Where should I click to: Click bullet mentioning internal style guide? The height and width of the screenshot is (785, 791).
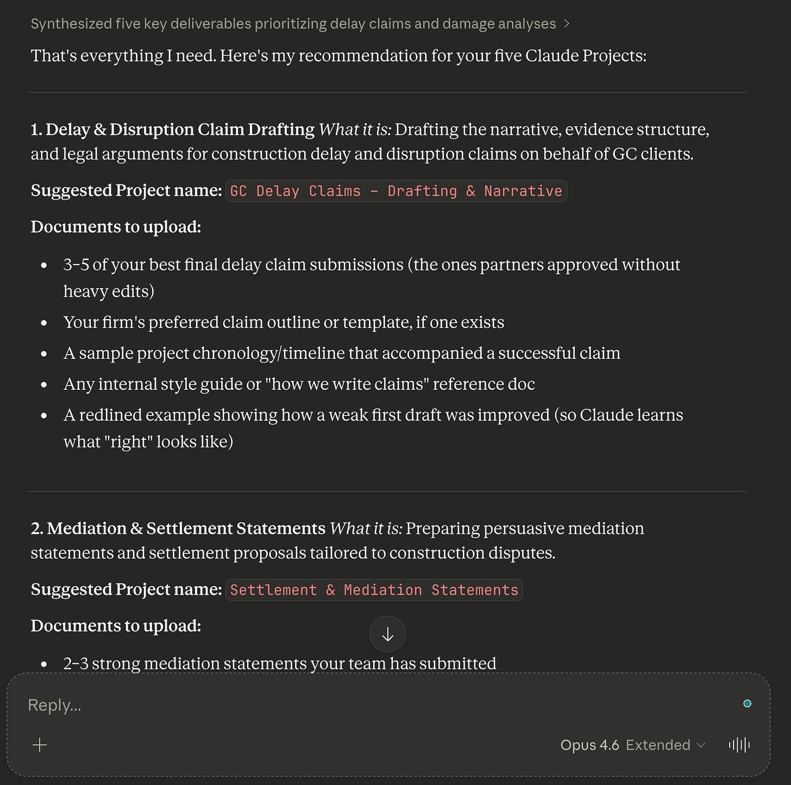pos(299,384)
